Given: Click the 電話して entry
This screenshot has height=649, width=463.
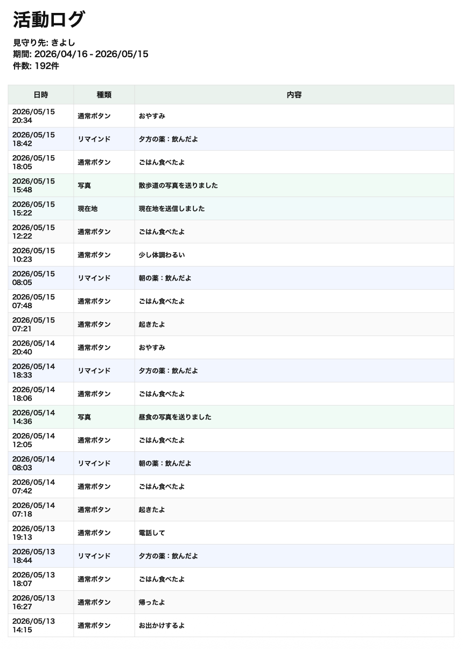Looking at the screenshot, I should 152,533.
